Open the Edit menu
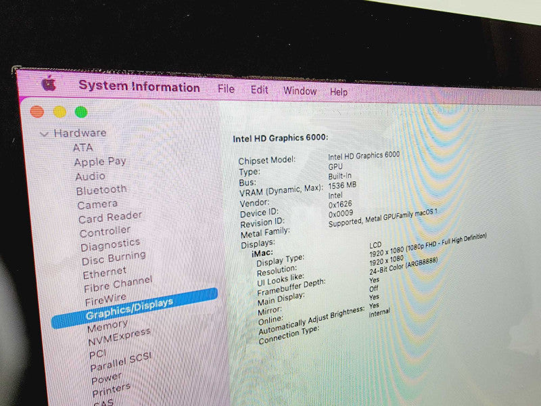This screenshot has height=406, width=541. click(259, 90)
